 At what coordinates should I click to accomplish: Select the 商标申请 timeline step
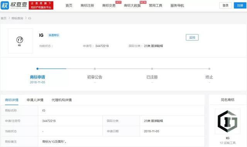(37, 77)
